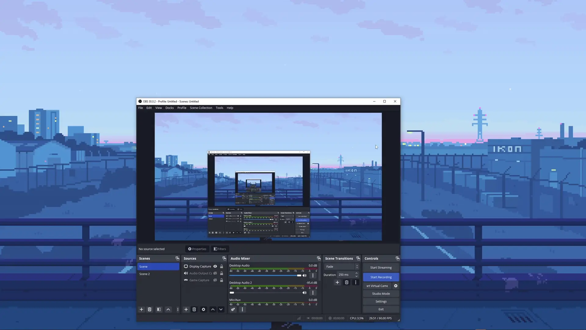Click the Desktop Audio volume slider handle

point(299,276)
